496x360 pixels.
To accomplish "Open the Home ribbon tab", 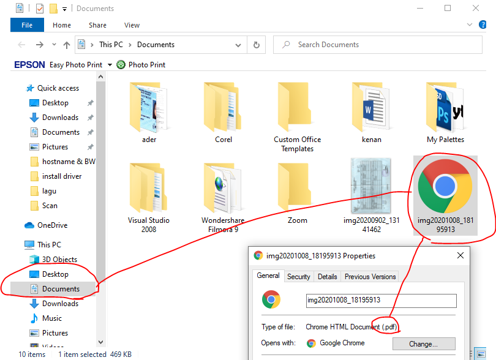I will point(62,25).
